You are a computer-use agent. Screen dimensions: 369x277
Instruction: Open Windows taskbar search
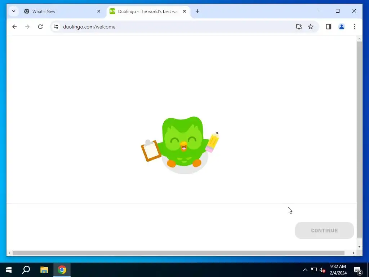point(26,270)
